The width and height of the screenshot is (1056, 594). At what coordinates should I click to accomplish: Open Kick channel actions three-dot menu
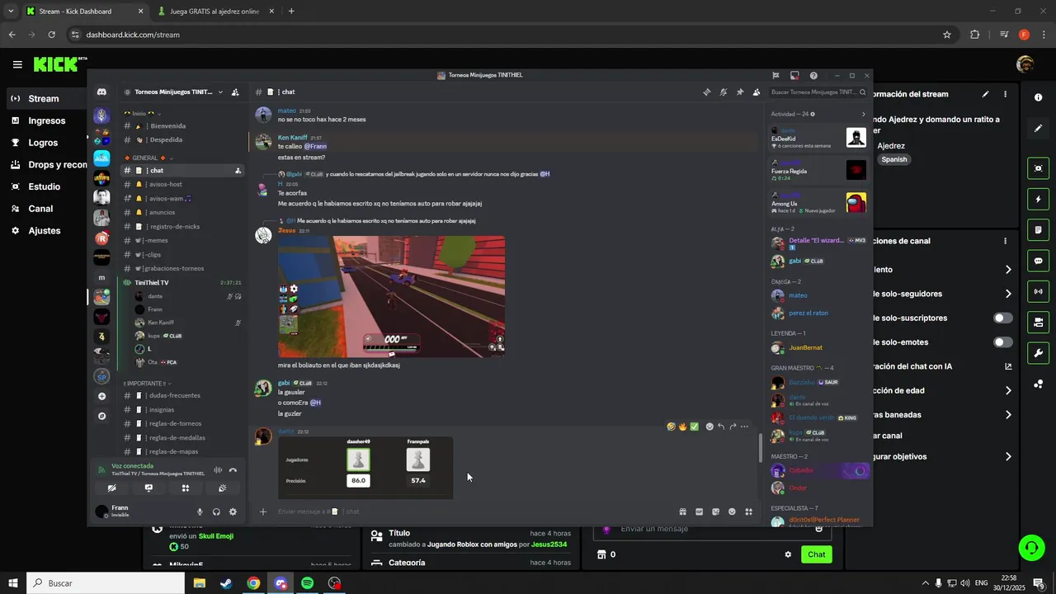(1005, 241)
